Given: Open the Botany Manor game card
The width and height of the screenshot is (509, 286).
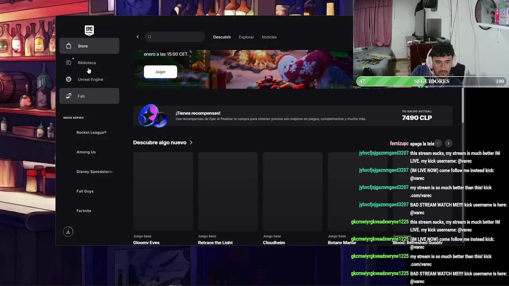Looking at the screenshot, I should 357,198.
